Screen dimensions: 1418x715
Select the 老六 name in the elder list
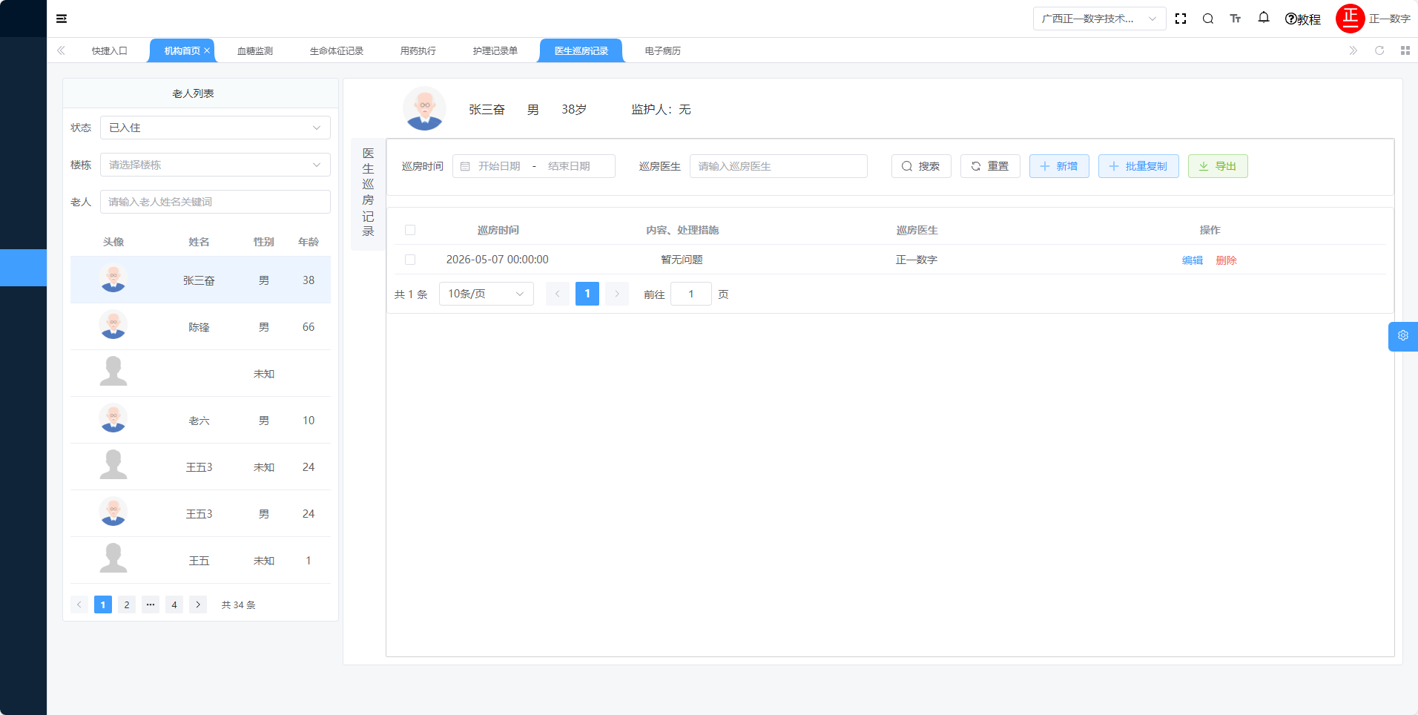(199, 421)
